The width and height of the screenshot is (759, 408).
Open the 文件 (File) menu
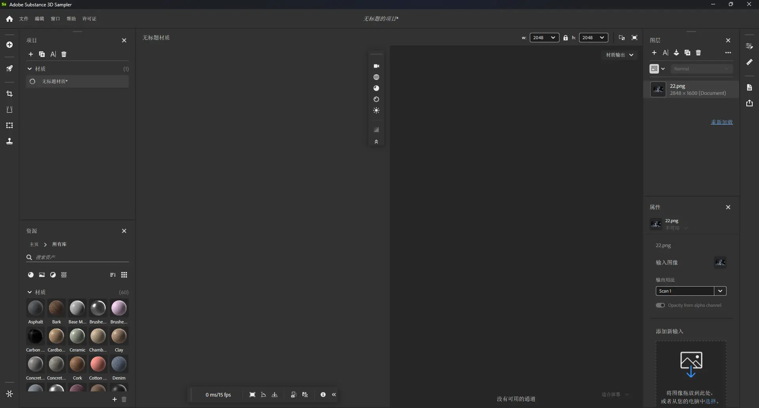24,19
